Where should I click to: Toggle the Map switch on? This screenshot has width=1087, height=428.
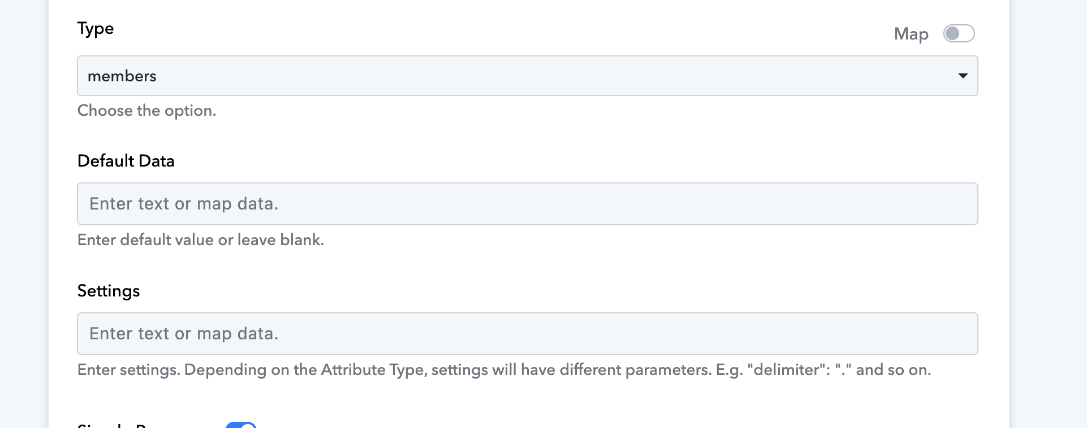point(959,33)
